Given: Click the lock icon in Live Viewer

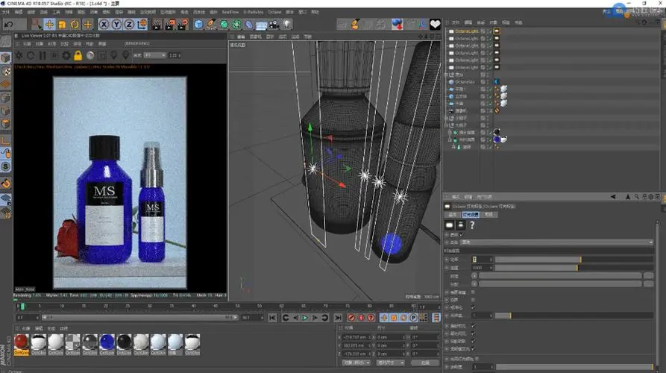Looking at the screenshot, I should [x=77, y=55].
